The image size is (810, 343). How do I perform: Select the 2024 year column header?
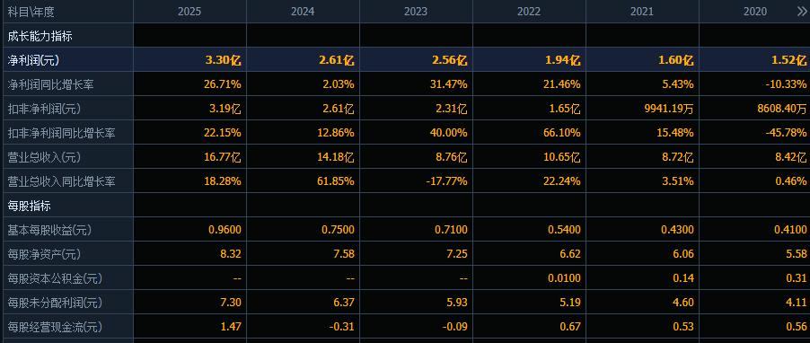tap(303, 12)
